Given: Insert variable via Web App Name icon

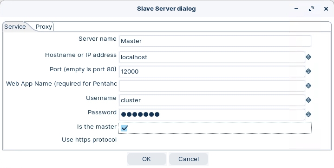Looking at the screenshot, I should [308, 86].
